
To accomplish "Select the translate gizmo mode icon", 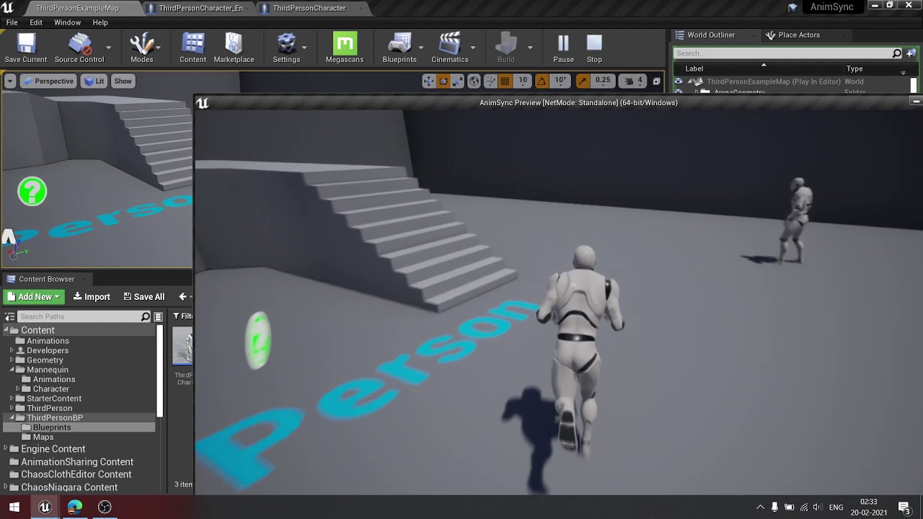I will click(x=429, y=81).
